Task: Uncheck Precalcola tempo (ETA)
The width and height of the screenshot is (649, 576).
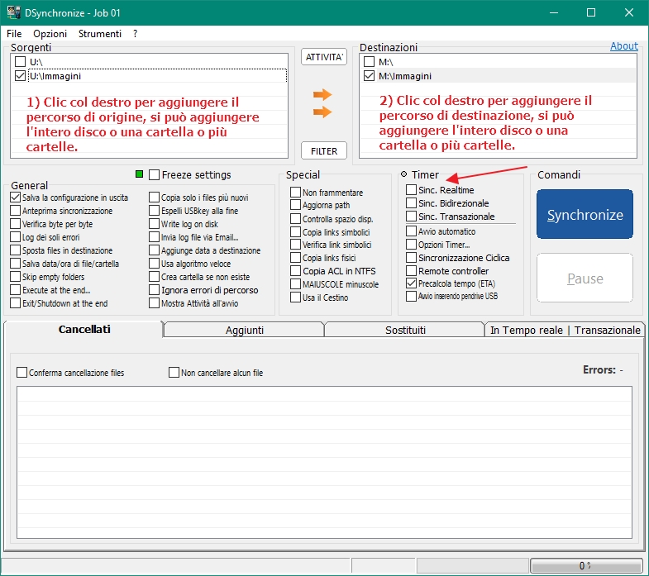Action: point(412,283)
